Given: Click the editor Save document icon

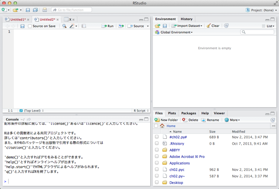Looking at the screenshot, I should click(22, 26).
